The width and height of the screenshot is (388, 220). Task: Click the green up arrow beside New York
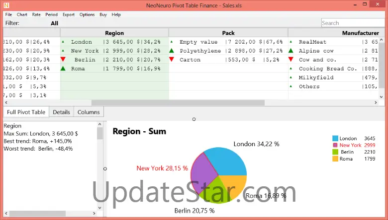[x=63, y=51]
